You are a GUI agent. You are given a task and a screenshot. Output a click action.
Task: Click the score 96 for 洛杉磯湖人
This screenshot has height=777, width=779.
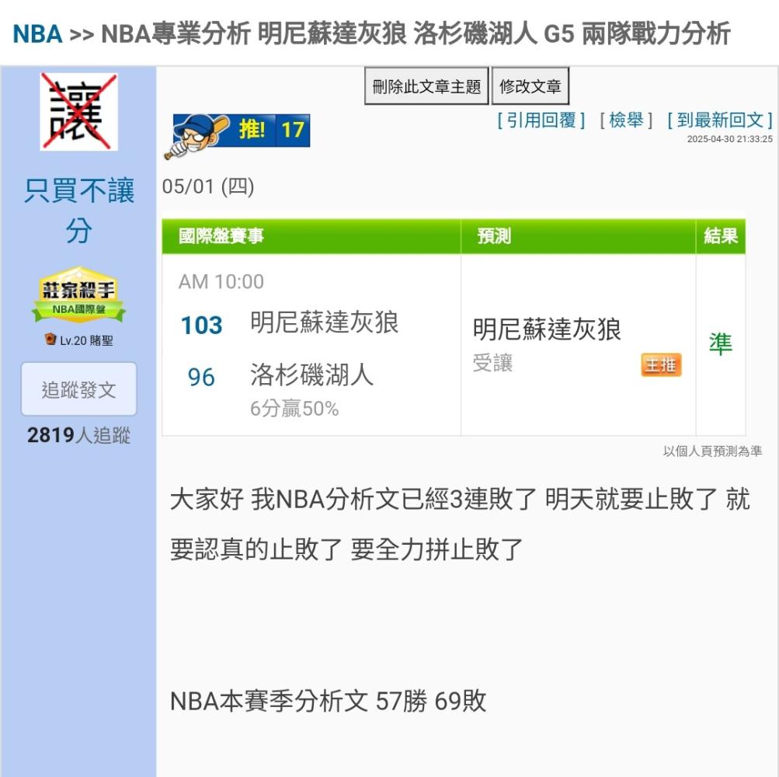201,378
